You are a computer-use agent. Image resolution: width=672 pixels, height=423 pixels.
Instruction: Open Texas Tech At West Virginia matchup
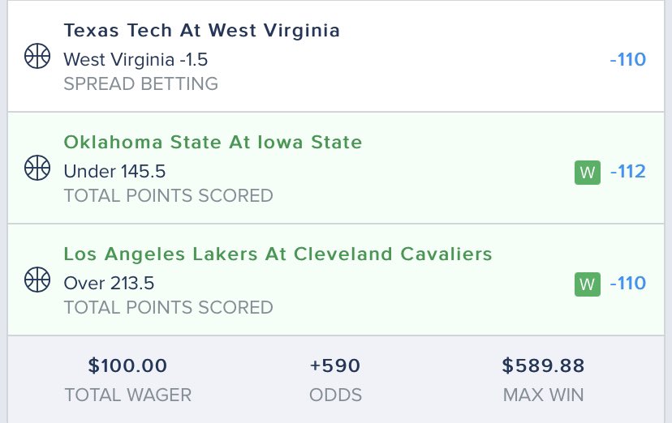[202, 30]
